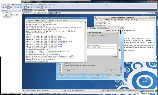Select the highlighted console view toolbar icon
The width and height of the screenshot is (158, 95).
point(42,7)
